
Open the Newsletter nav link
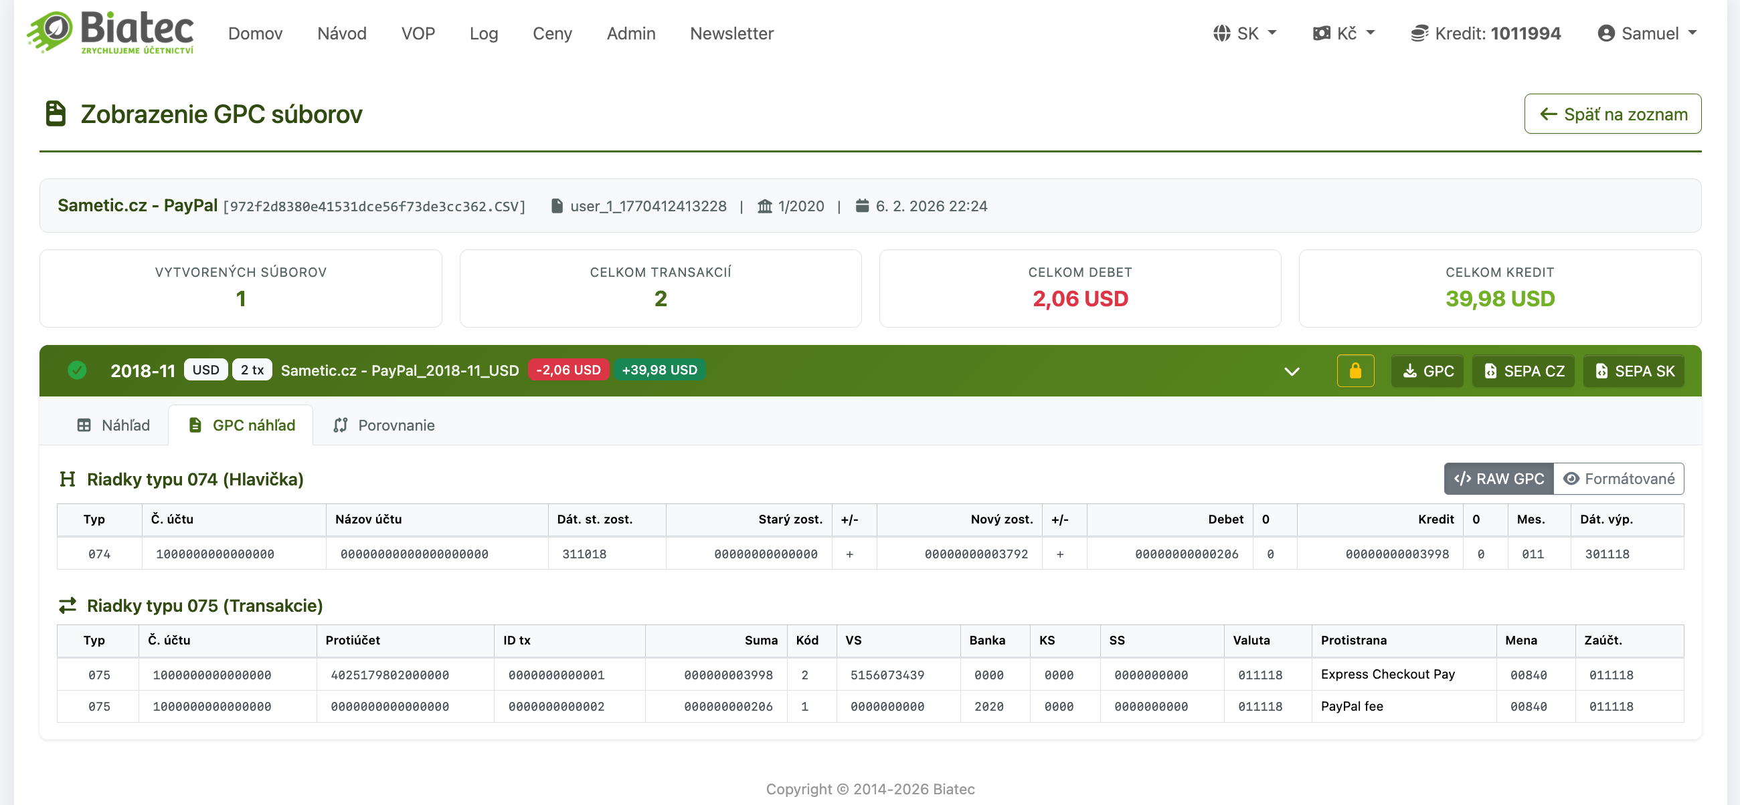click(x=731, y=33)
